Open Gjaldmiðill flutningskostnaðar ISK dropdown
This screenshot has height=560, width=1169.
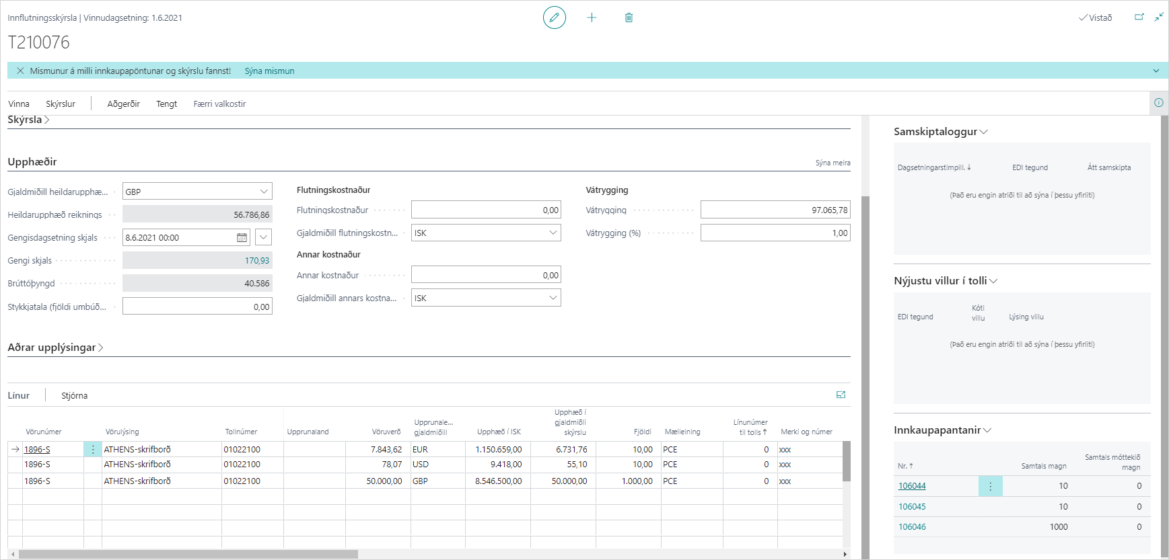click(x=553, y=233)
